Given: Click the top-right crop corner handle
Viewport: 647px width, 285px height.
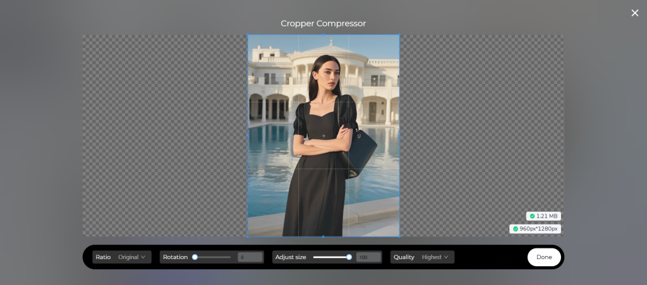Looking at the screenshot, I should coord(399,35).
